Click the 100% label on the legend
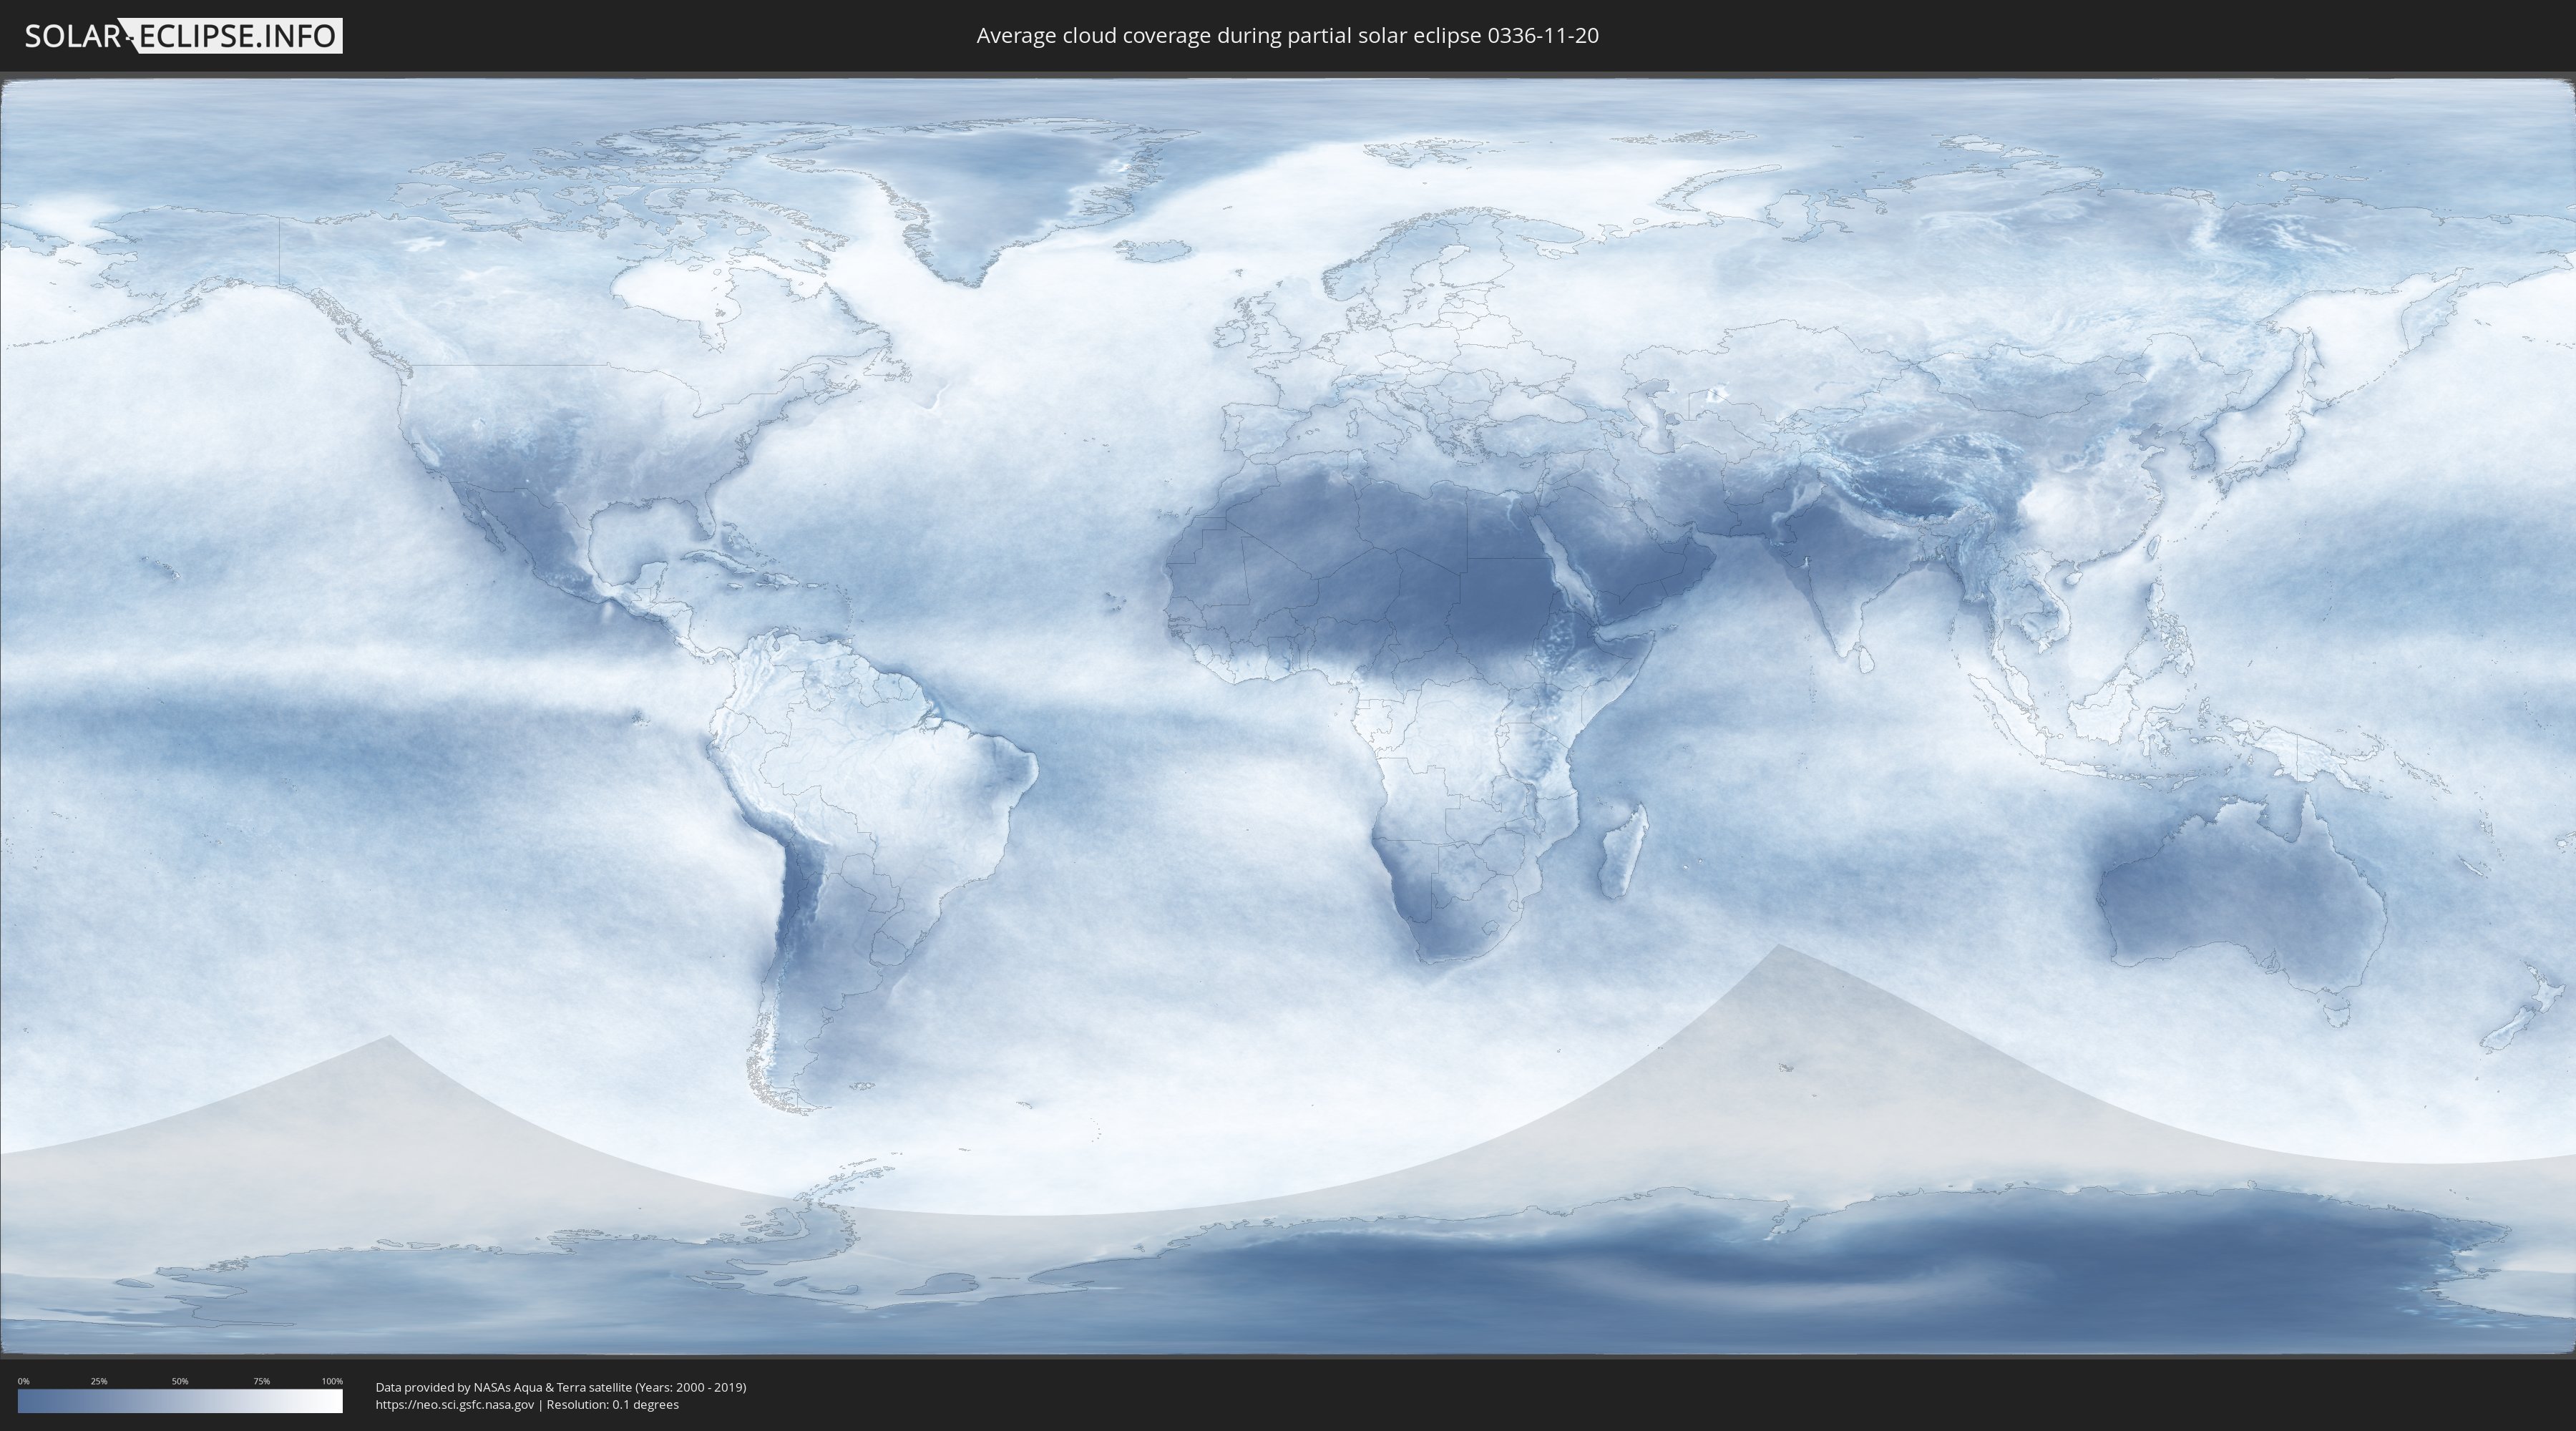This screenshot has height=1431, width=2576. [332, 1381]
